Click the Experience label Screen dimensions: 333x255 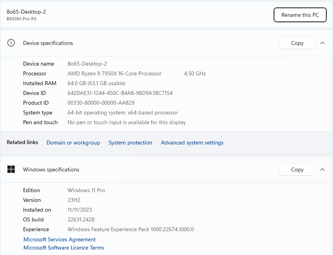click(x=36, y=229)
